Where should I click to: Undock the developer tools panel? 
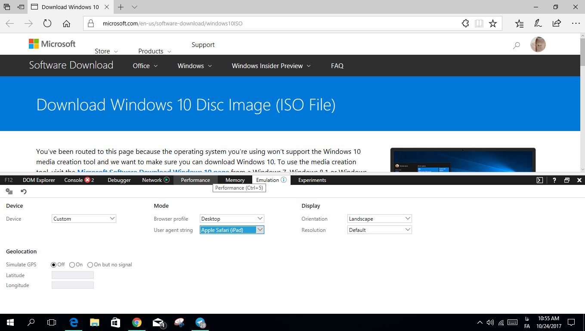[567, 180]
